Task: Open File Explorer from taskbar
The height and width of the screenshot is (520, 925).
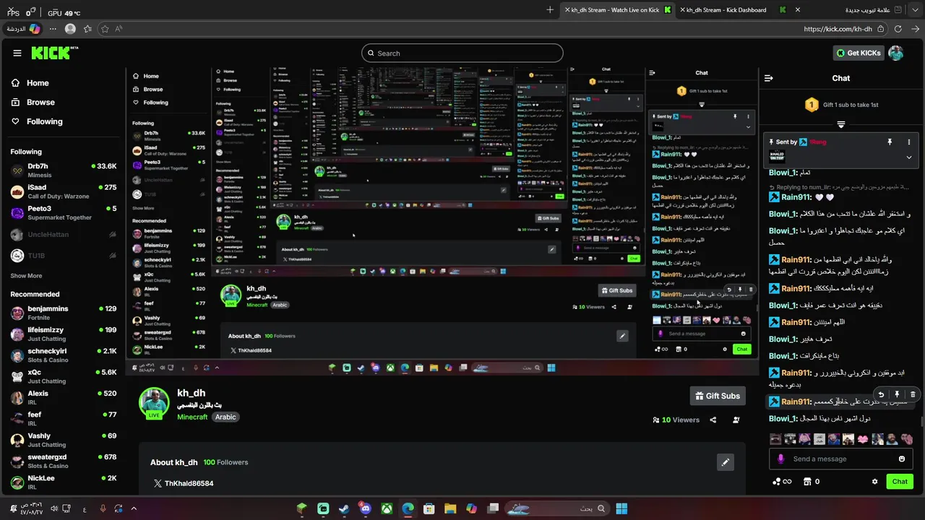Action: click(450, 508)
